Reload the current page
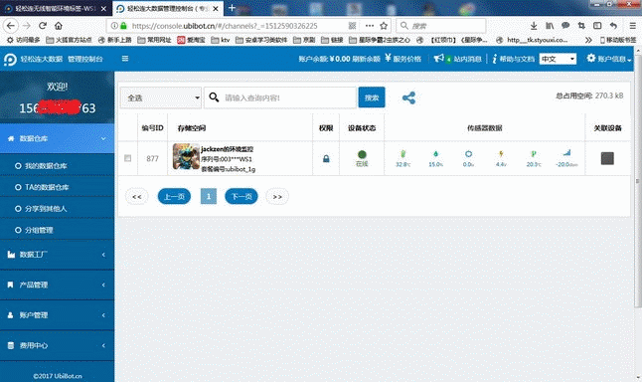642x382 pixels. [43, 26]
